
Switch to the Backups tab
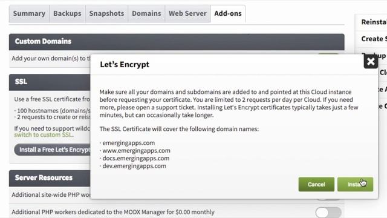(67, 13)
